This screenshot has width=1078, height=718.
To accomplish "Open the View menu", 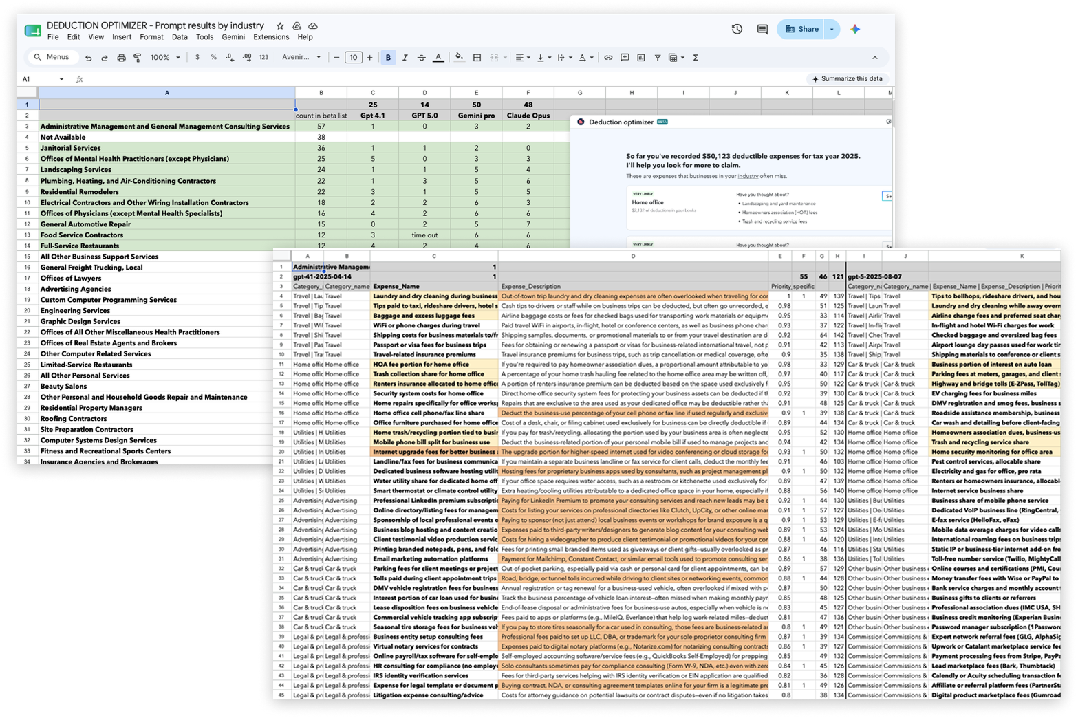I will tap(96, 37).
